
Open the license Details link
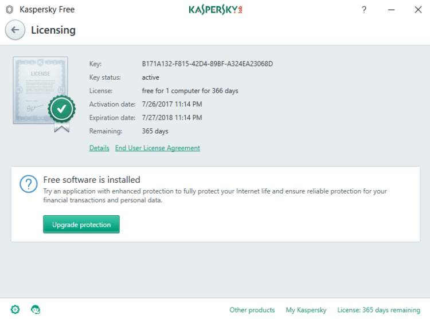[x=99, y=148]
